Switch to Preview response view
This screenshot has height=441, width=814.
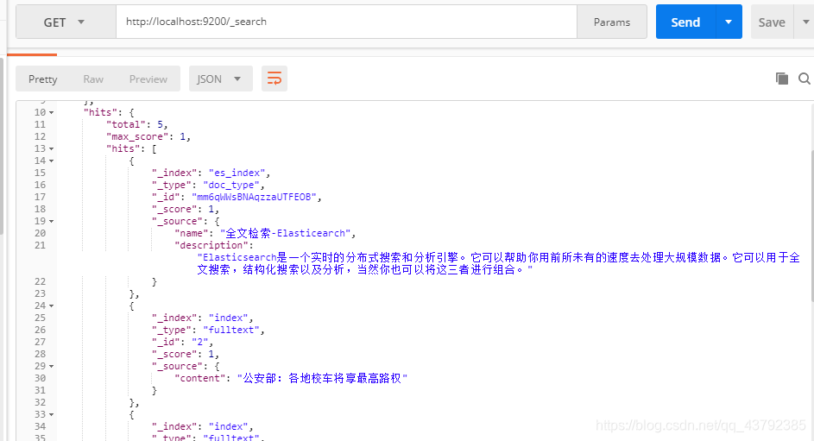pyautogui.click(x=148, y=79)
